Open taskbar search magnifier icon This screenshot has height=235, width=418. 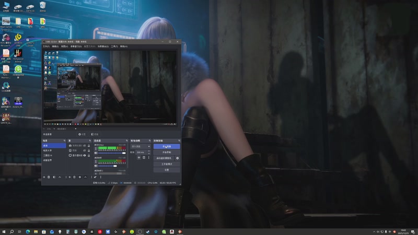[11, 232]
